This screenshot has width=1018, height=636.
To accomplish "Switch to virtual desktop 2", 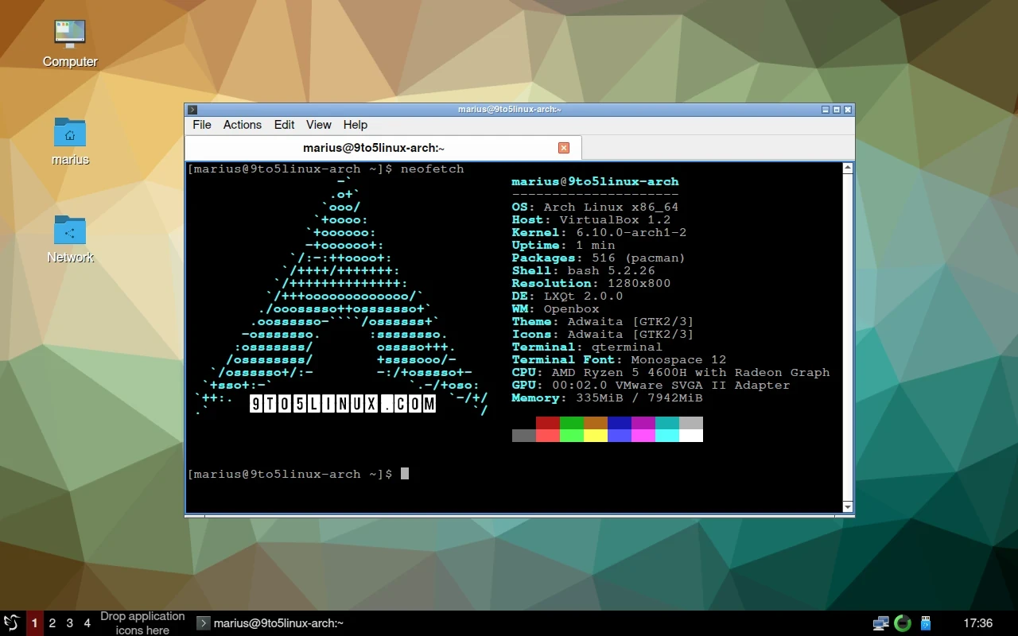I will [52, 623].
